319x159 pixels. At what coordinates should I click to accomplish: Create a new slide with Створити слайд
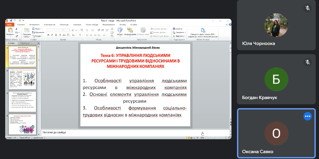(x=26, y=30)
